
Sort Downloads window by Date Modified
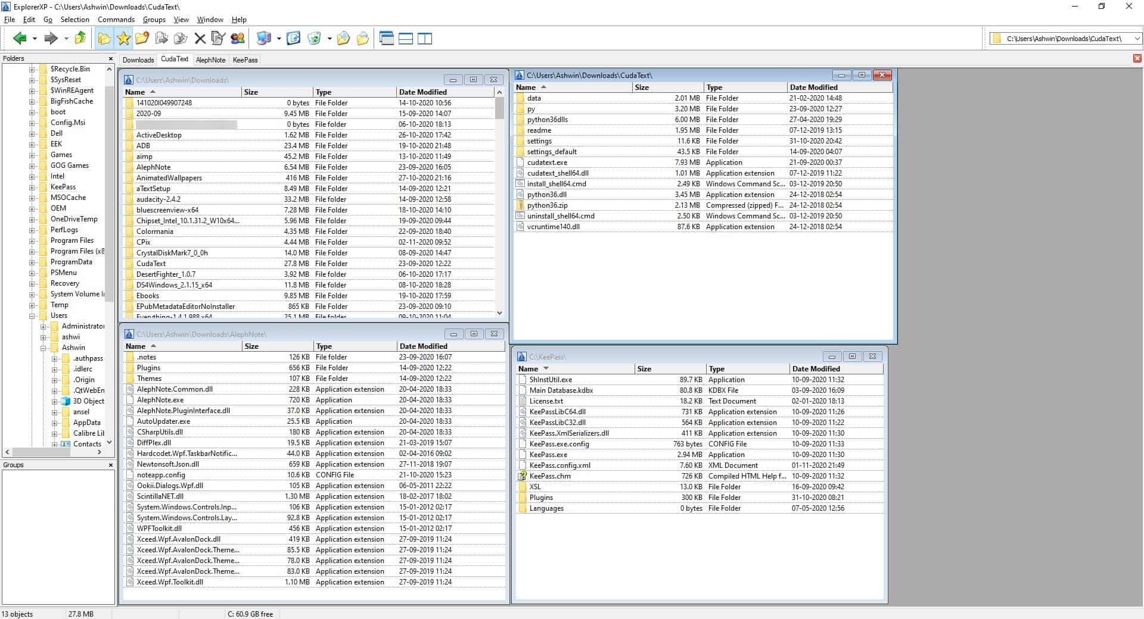tap(444, 92)
